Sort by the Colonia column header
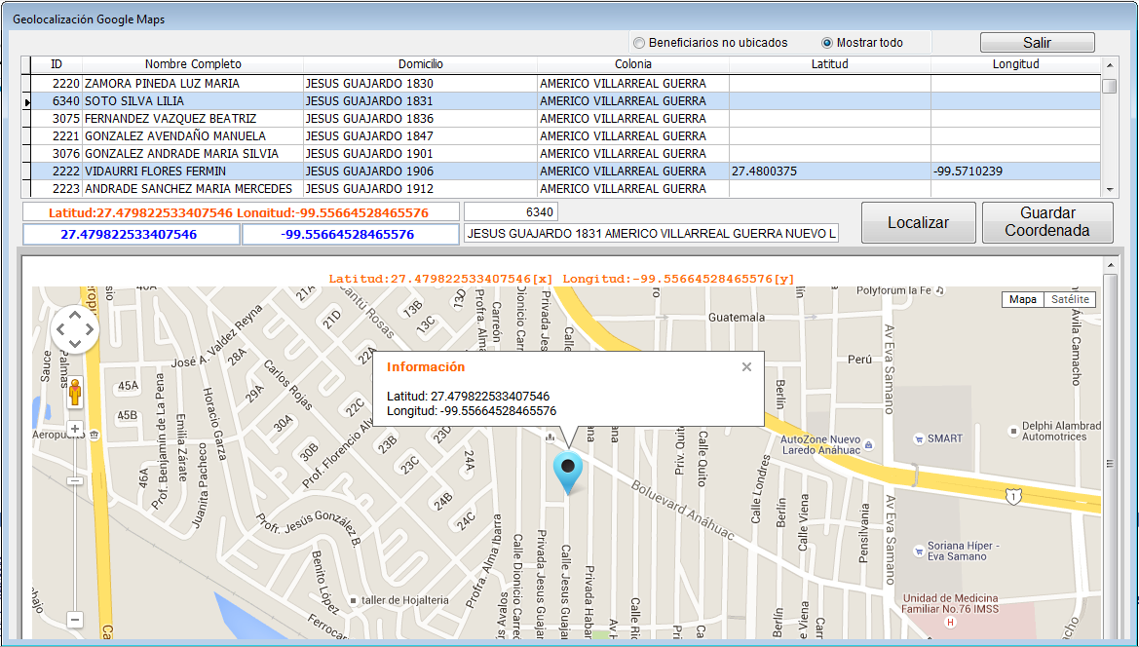Screen dimensions: 1139x647 pos(632,64)
